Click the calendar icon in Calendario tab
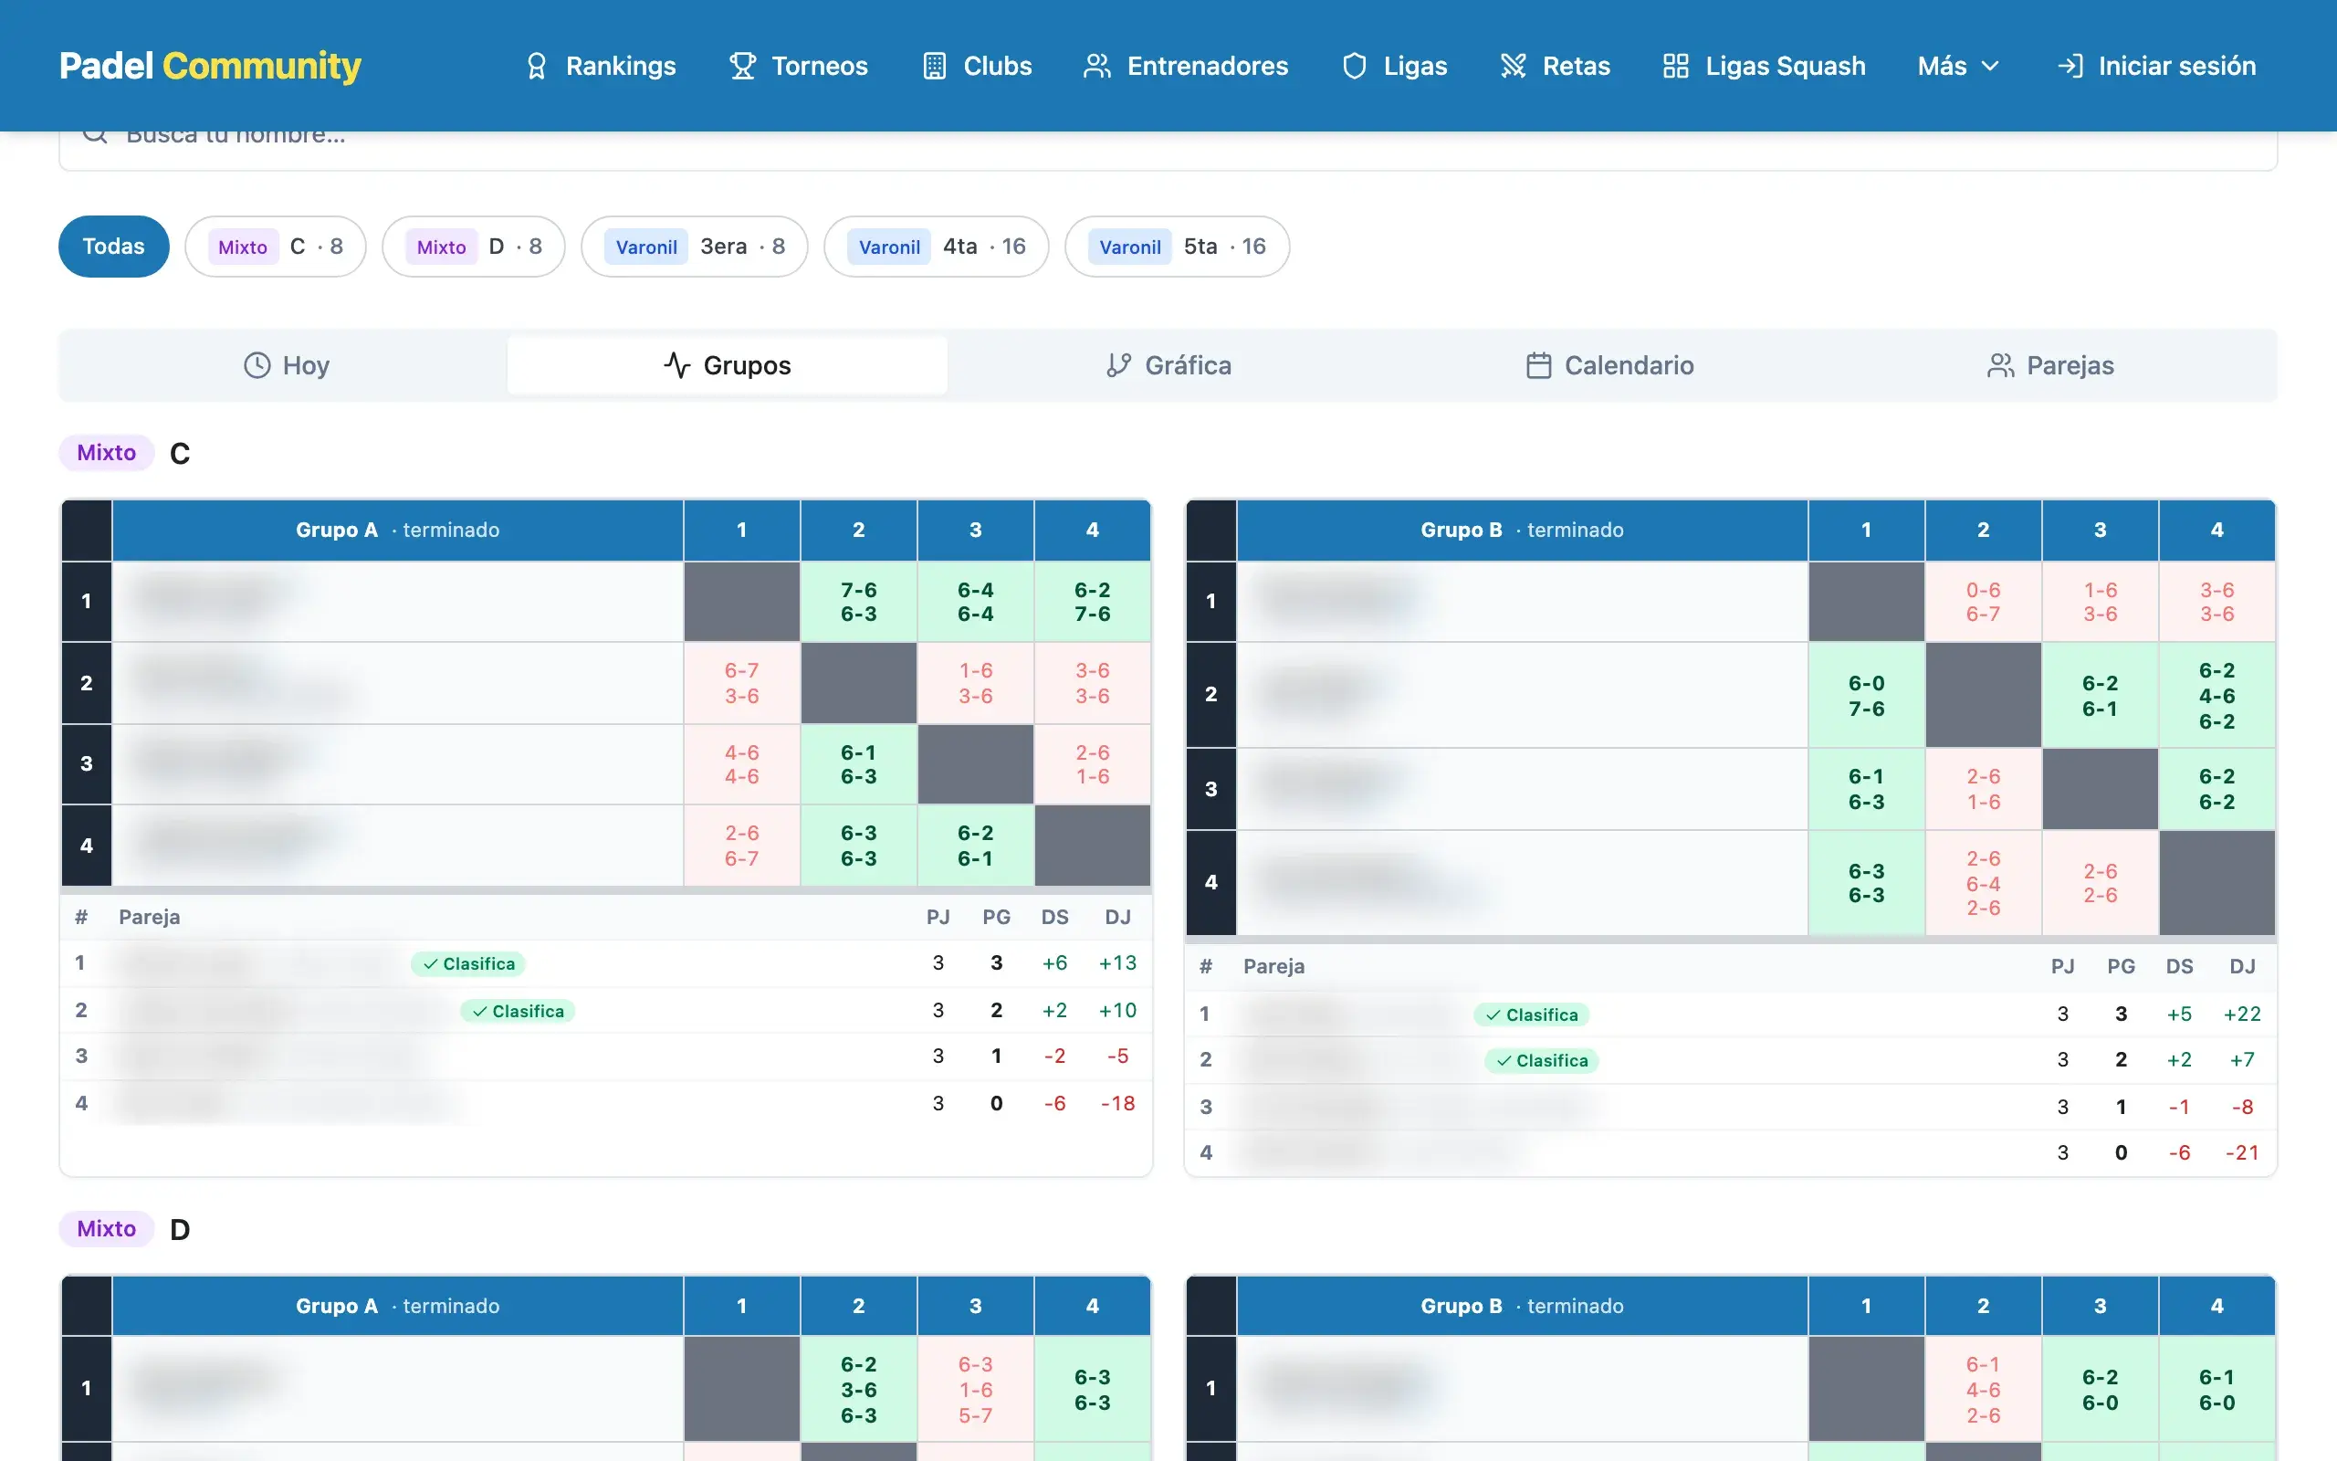The image size is (2337, 1461). [x=1538, y=365]
